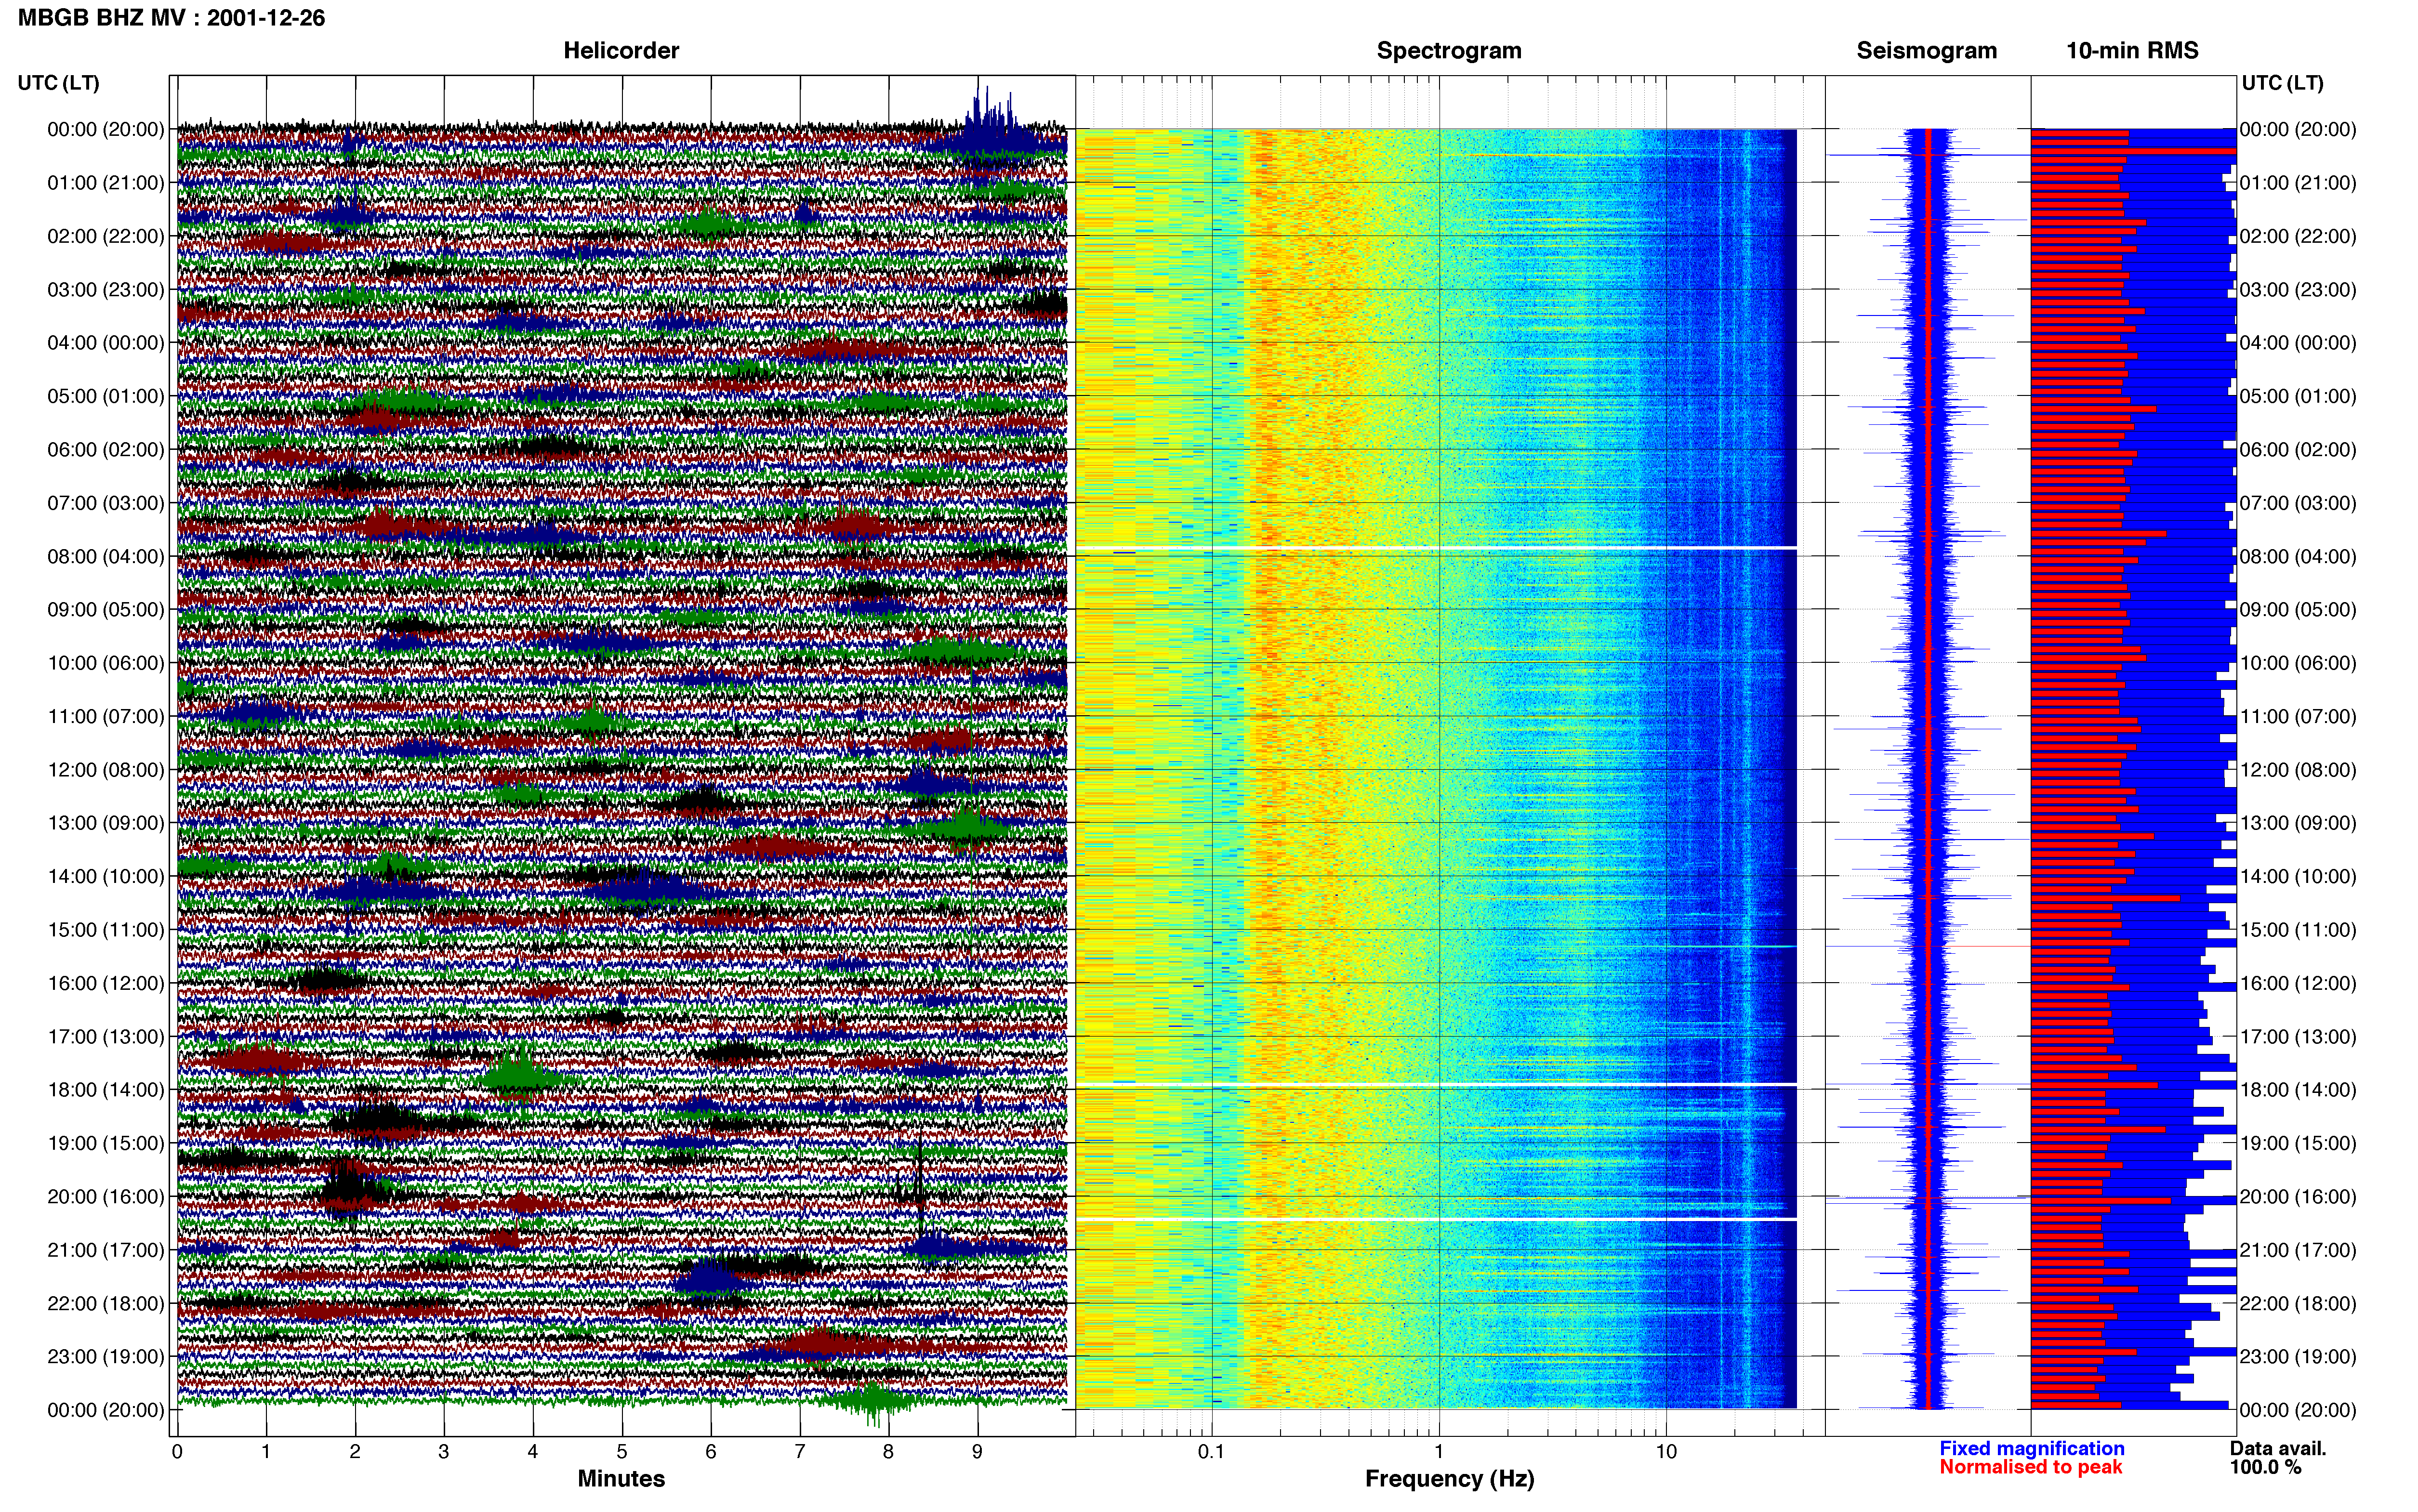Click left time label '15:00 (11:00)'
Viewport: 2418px width, 1512px height.
point(105,930)
